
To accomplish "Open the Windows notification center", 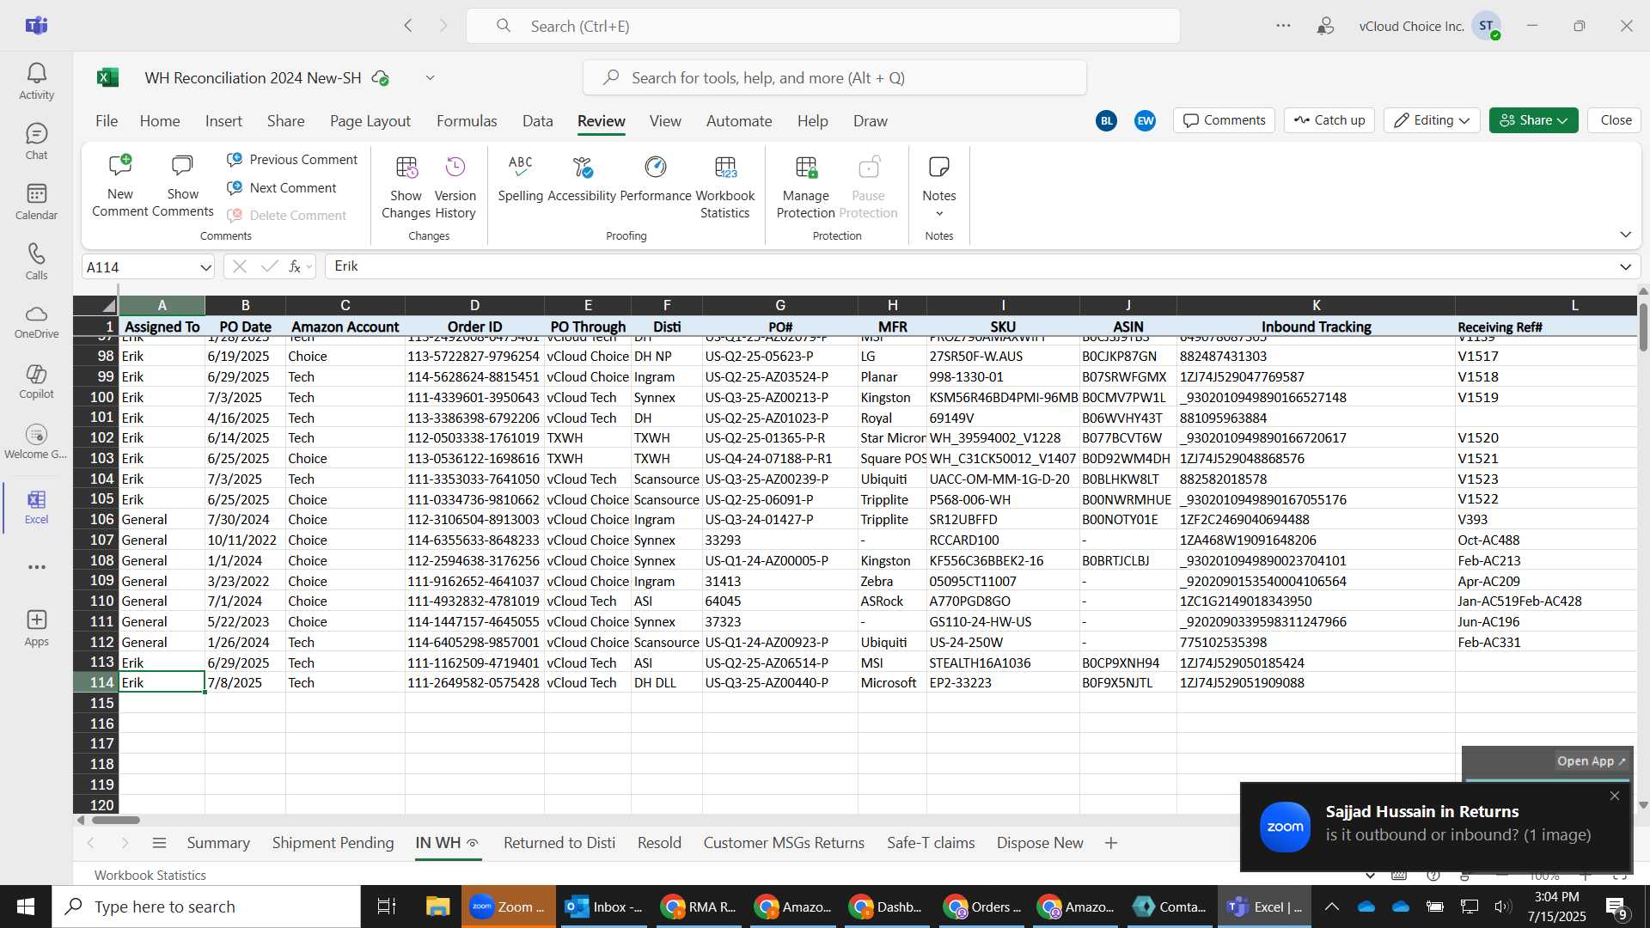I will (x=1616, y=907).
